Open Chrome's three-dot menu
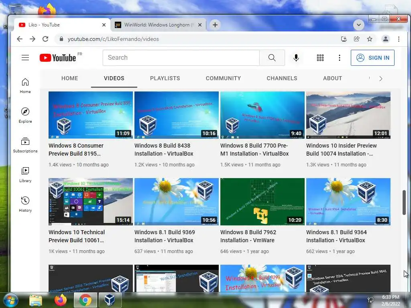411x308 pixels. click(399, 39)
